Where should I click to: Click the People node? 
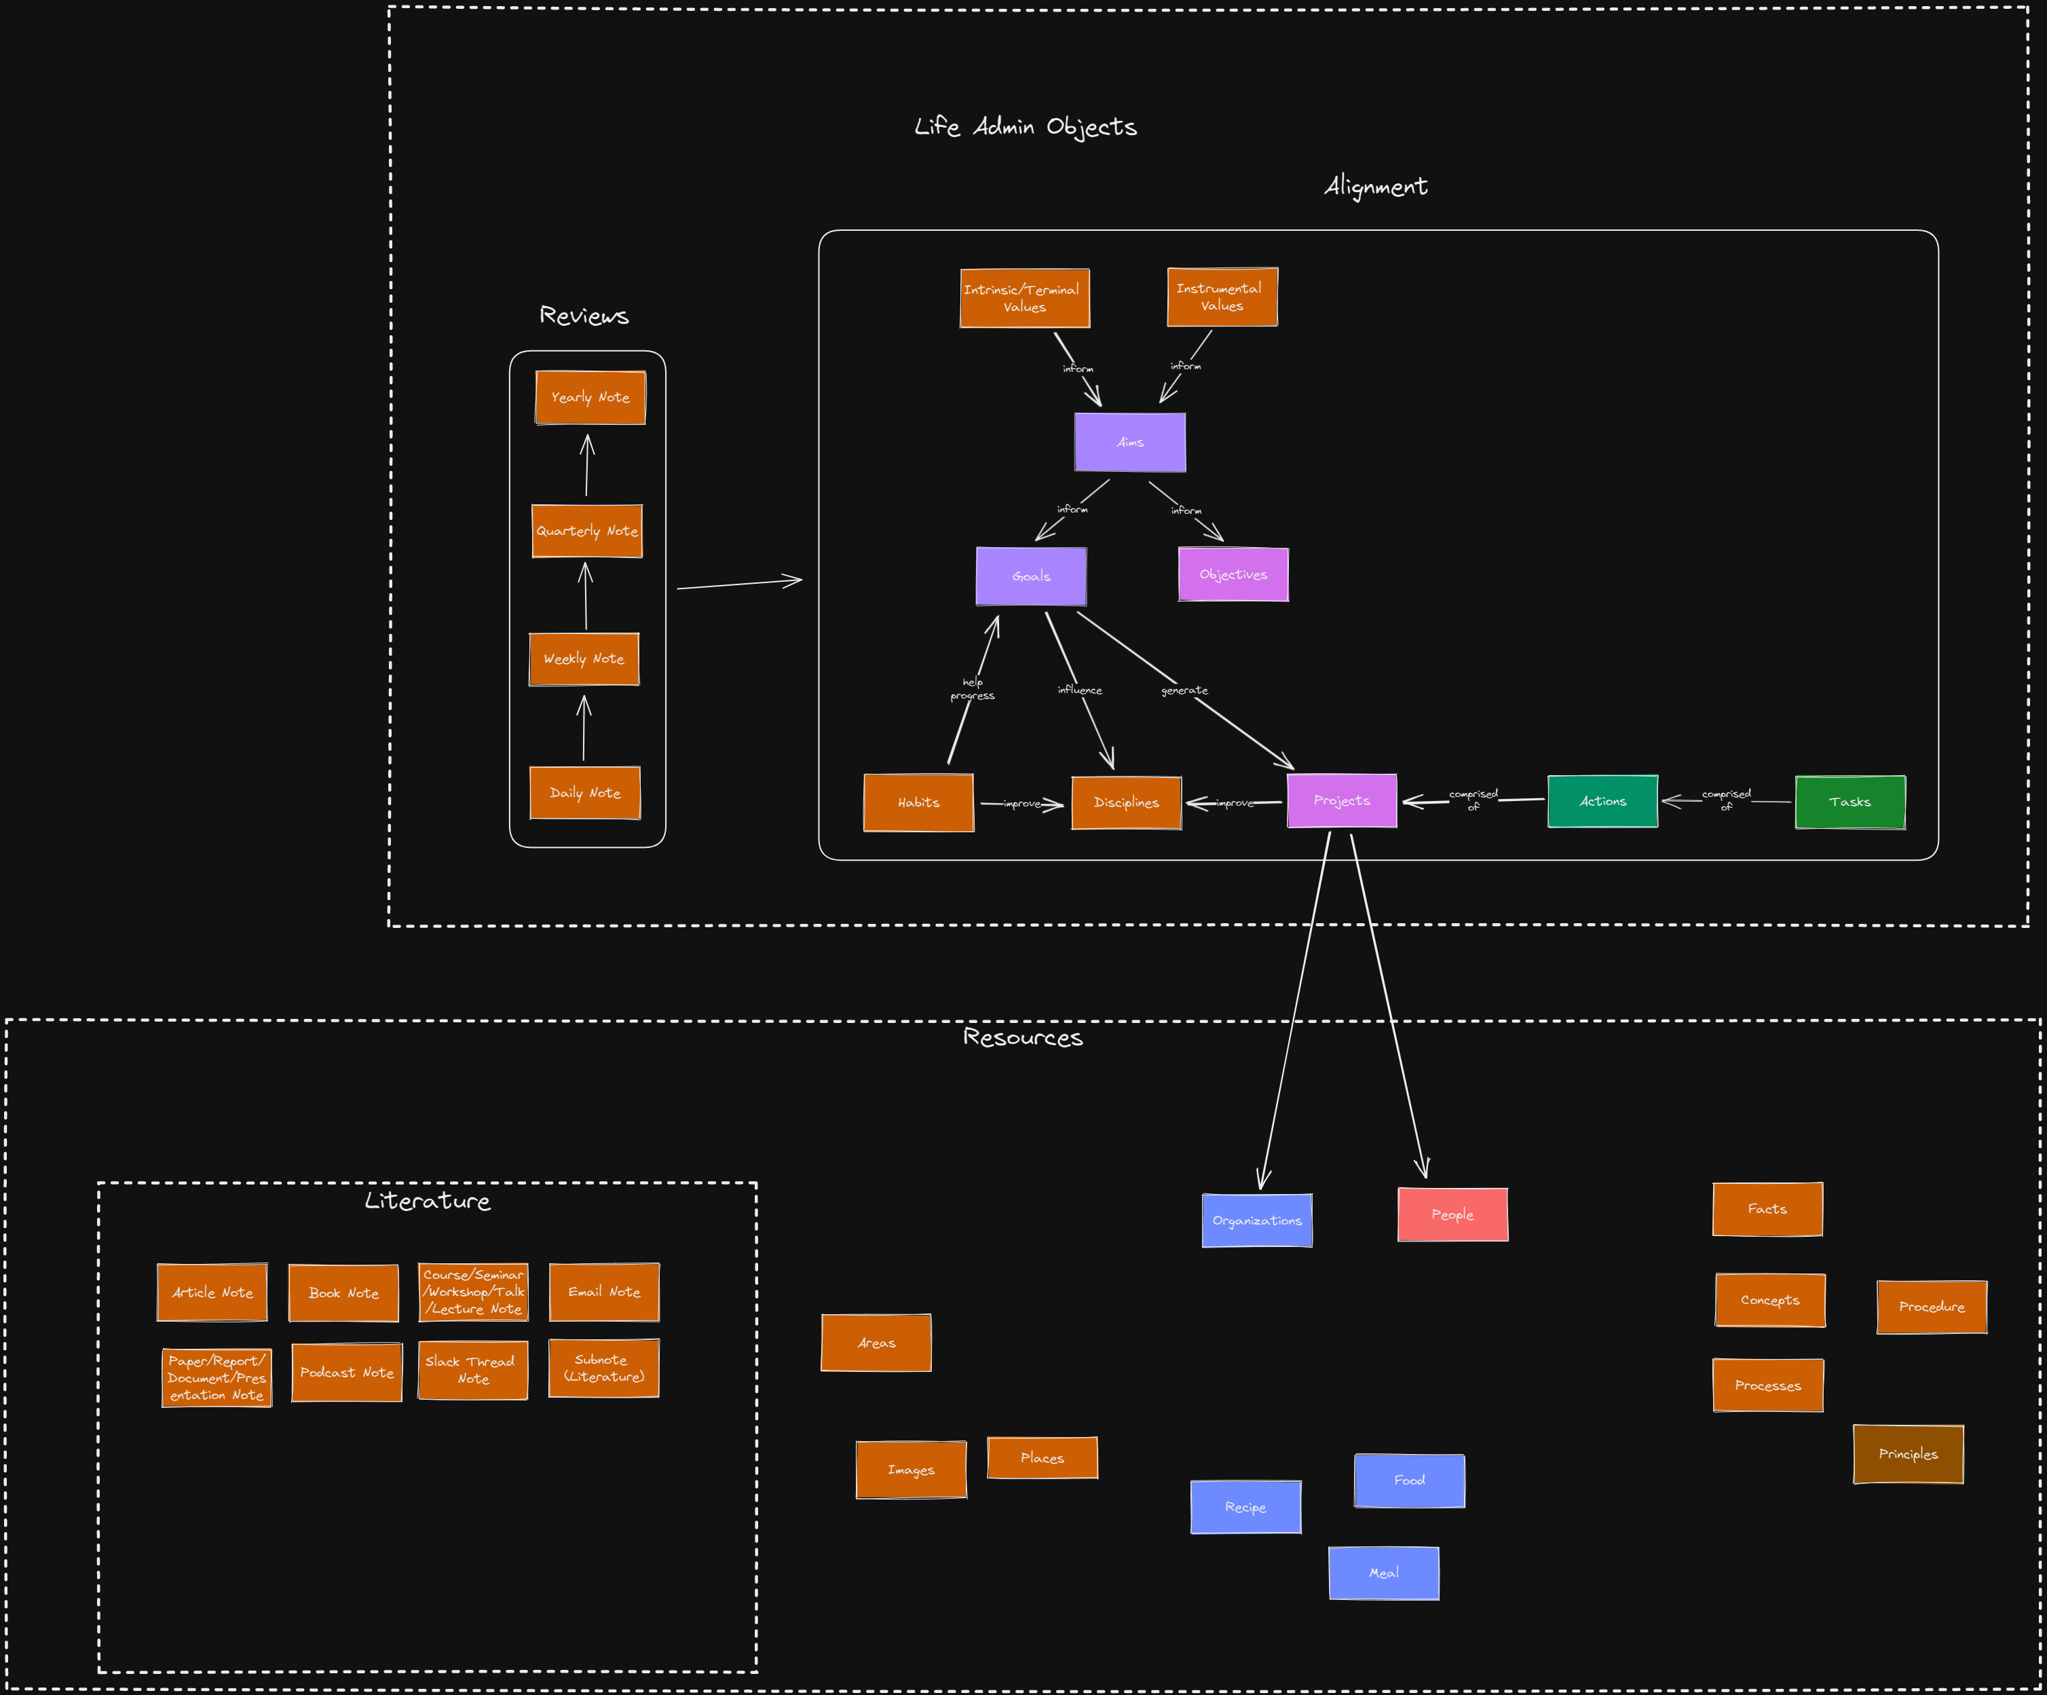(x=1452, y=1214)
